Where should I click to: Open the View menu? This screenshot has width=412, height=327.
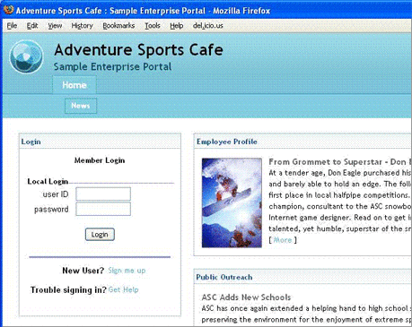click(55, 26)
